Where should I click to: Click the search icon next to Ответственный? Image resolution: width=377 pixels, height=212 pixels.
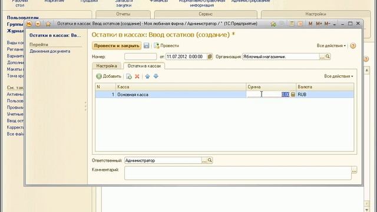210,160
